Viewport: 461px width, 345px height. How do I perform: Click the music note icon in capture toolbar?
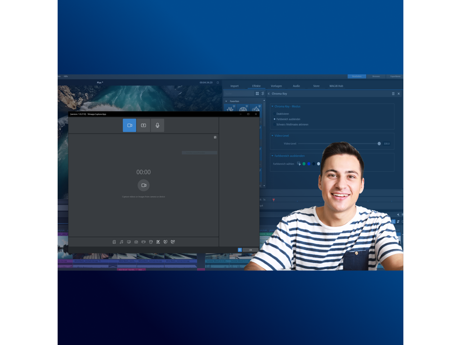coord(121,242)
